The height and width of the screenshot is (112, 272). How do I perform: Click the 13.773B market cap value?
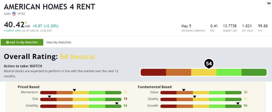[230, 26]
